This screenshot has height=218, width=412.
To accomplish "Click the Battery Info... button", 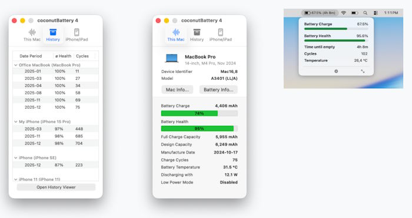I will click(218, 90).
